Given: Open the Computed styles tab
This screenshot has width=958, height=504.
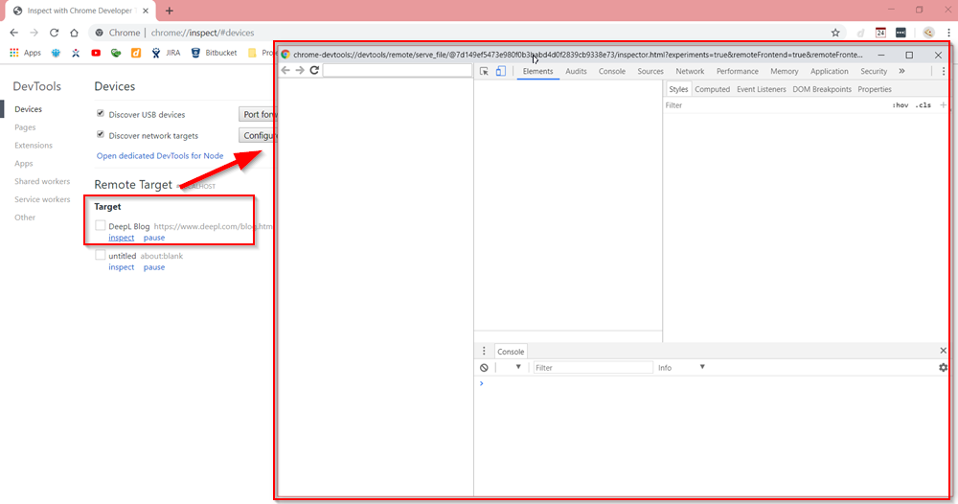Looking at the screenshot, I should tap(713, 89).
